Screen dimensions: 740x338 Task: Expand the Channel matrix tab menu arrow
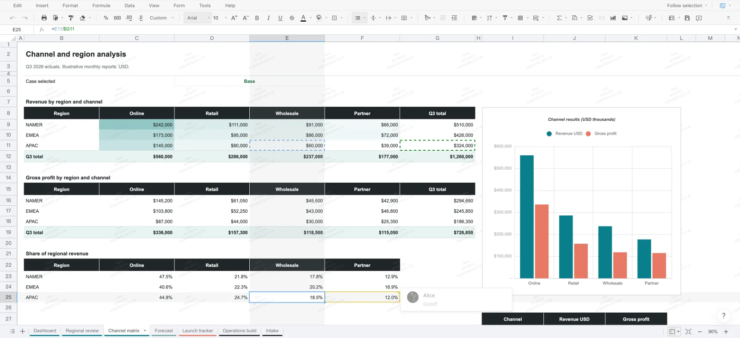145,331
